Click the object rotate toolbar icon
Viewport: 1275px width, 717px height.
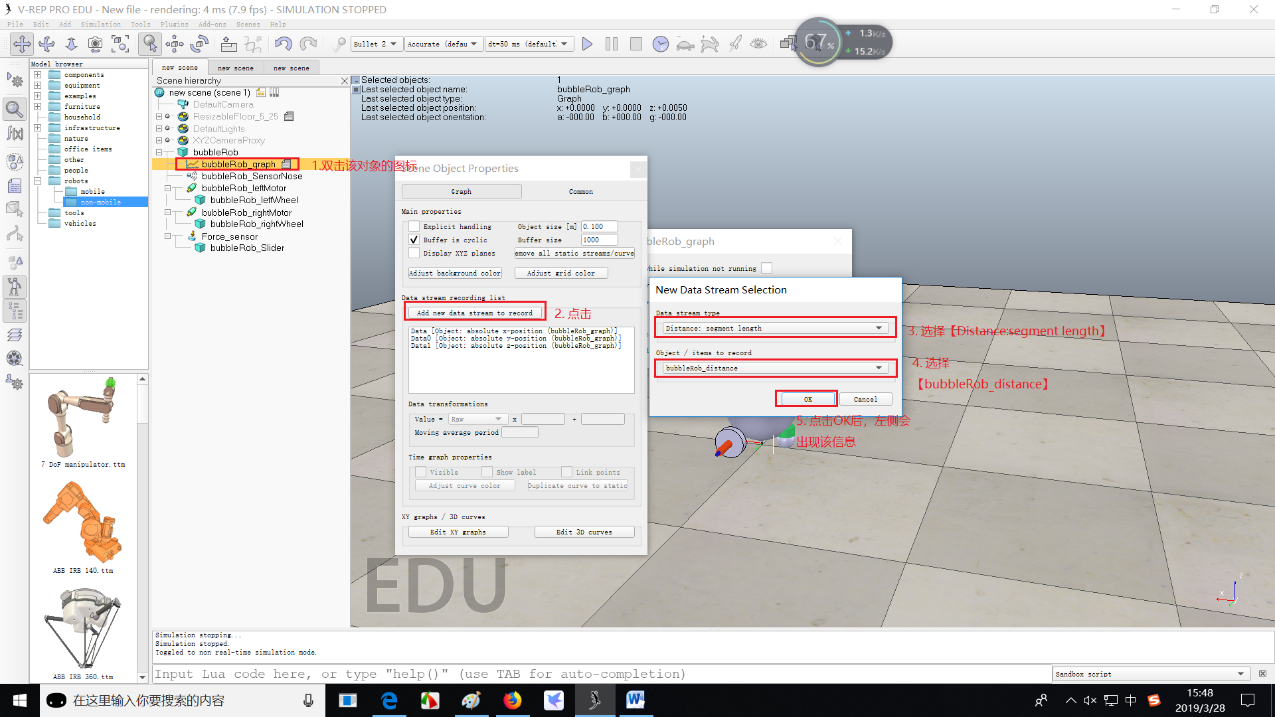pos(199,44)
